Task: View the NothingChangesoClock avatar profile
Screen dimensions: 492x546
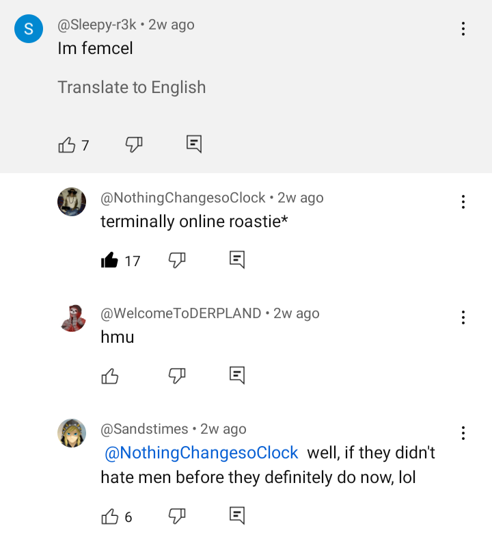Action: coord(72,202)
